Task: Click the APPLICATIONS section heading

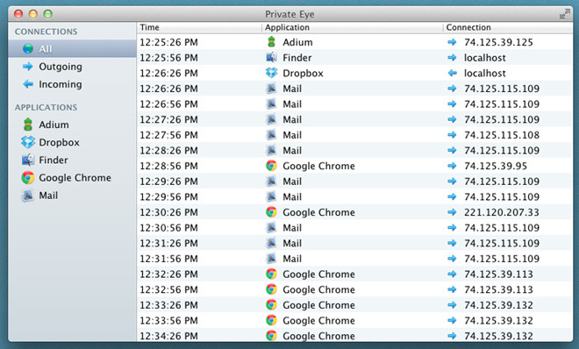Action: coord(46,107)
